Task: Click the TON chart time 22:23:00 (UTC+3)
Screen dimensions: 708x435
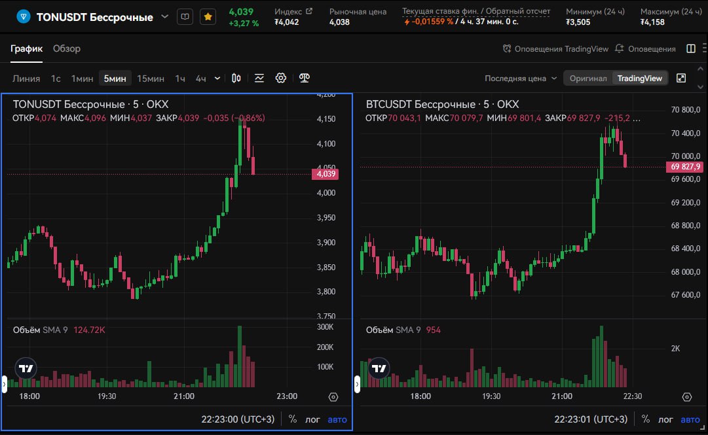Action: click(238, 419)
